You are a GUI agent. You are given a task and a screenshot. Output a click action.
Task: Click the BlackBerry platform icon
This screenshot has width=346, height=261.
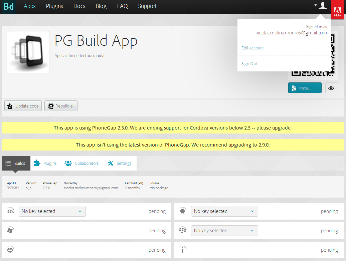click(x=183, y=230)
